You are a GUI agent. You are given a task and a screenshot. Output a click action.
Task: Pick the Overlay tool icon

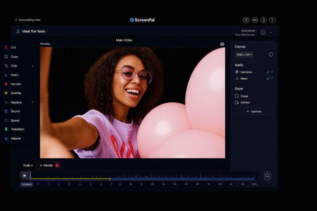point(6,93)
